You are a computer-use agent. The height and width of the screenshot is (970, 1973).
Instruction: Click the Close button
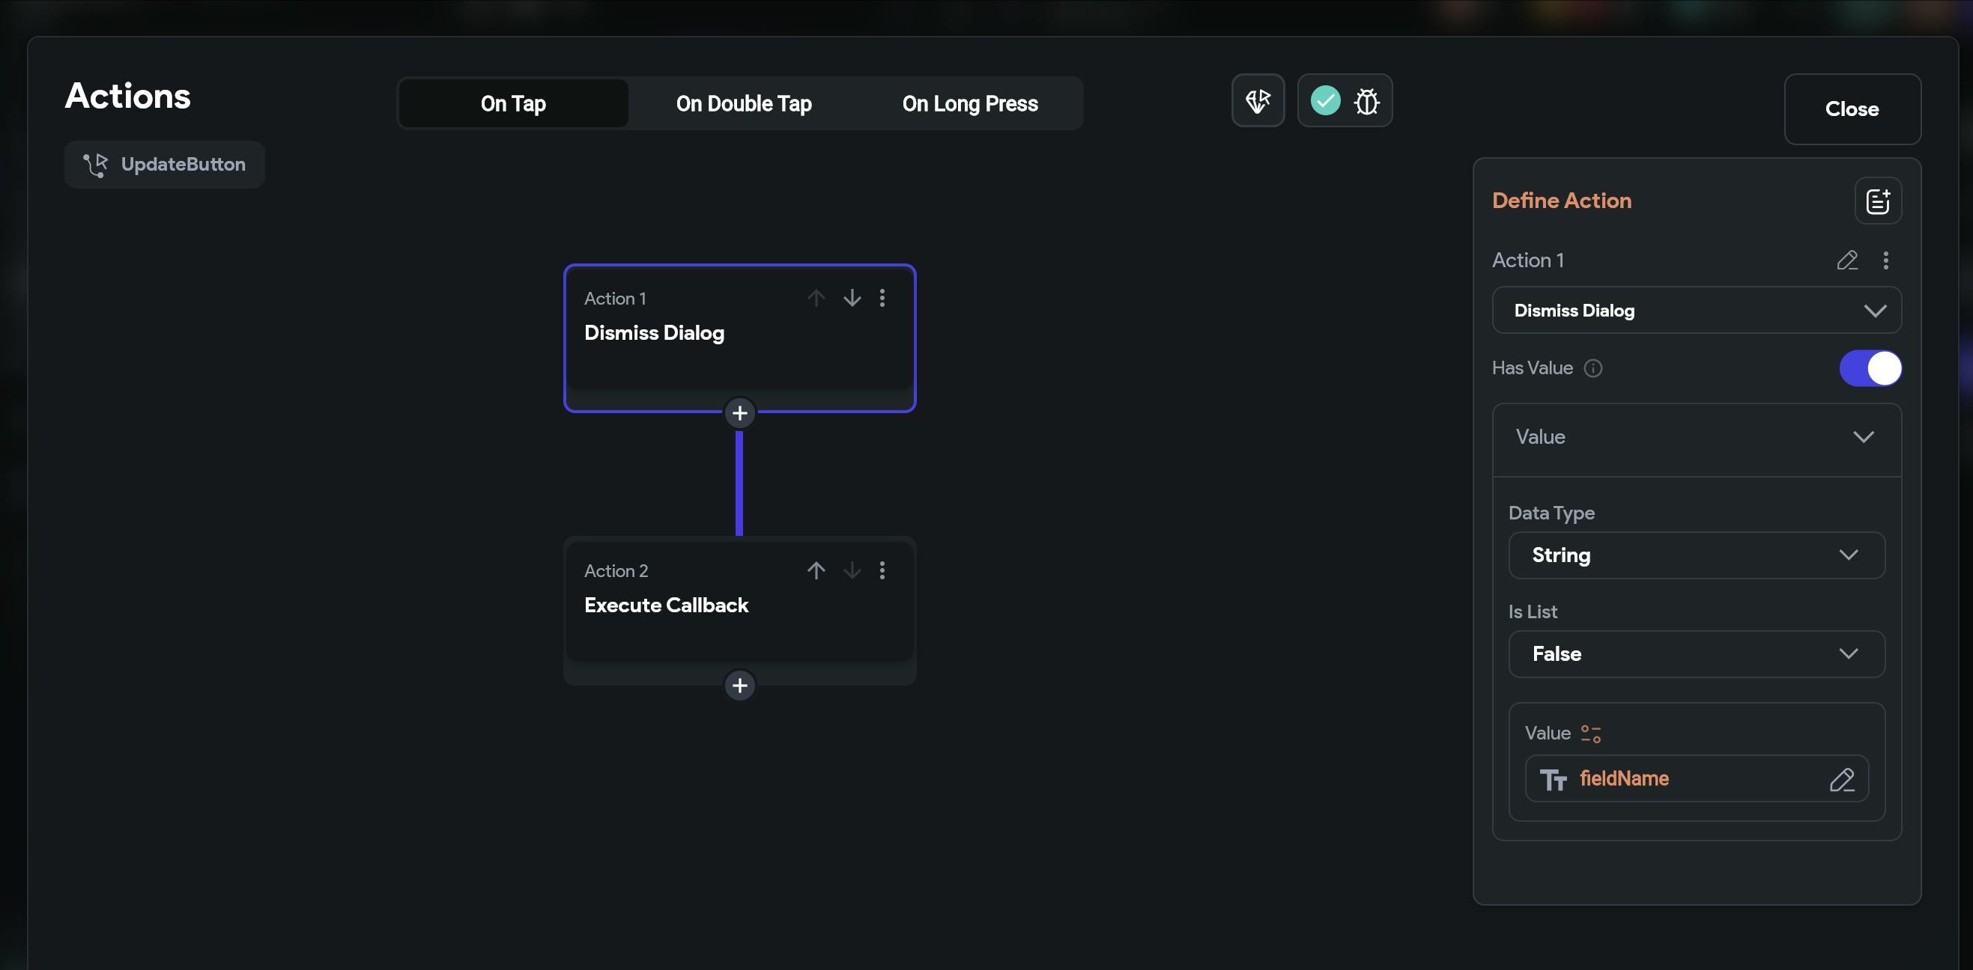click(1851, 109)
